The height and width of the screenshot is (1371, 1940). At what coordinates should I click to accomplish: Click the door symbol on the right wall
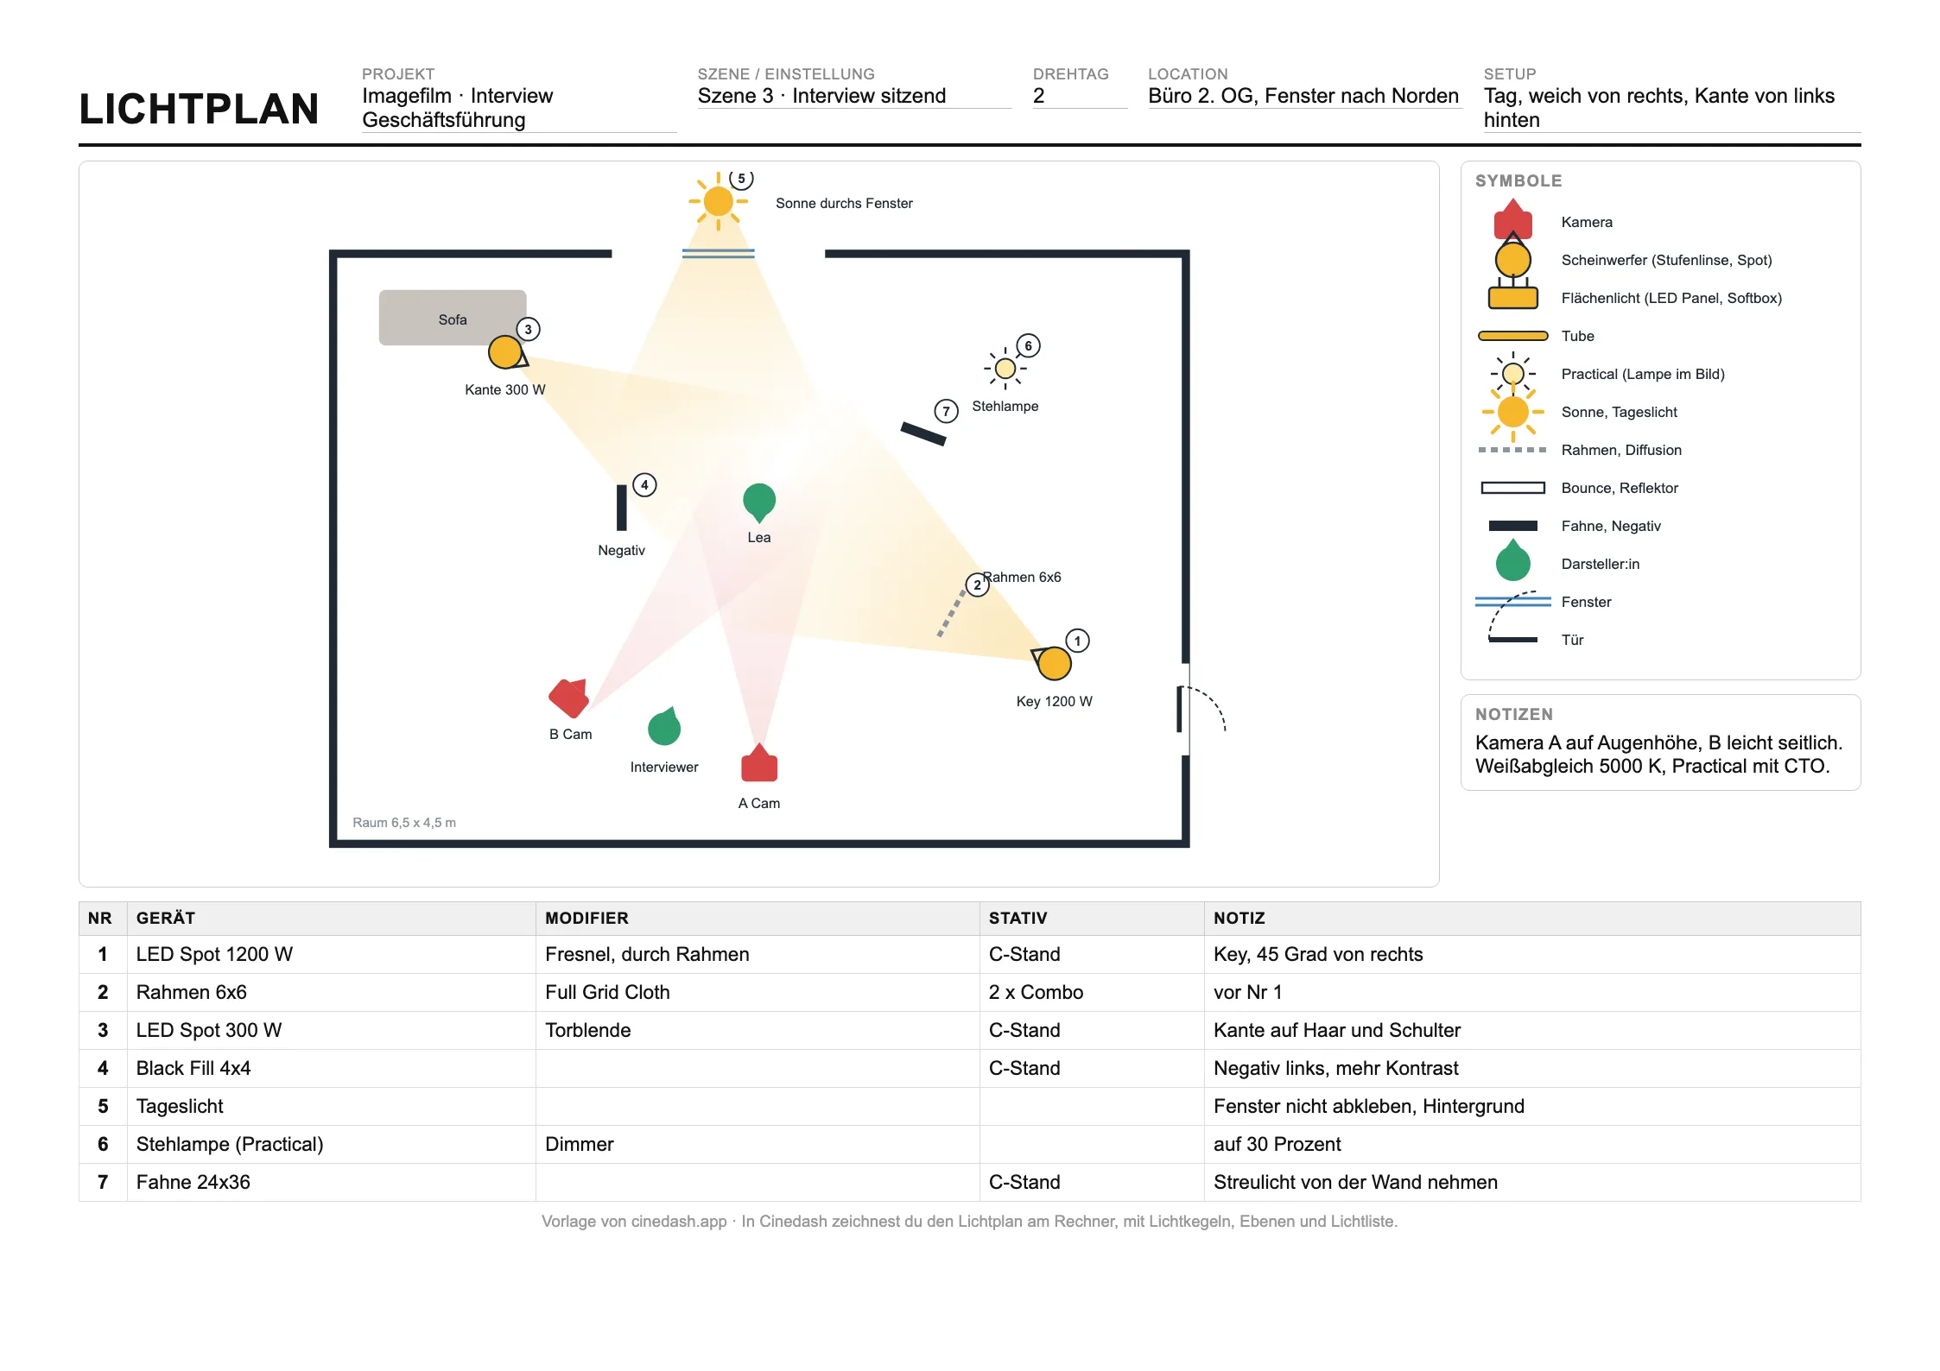point(1201,710)
